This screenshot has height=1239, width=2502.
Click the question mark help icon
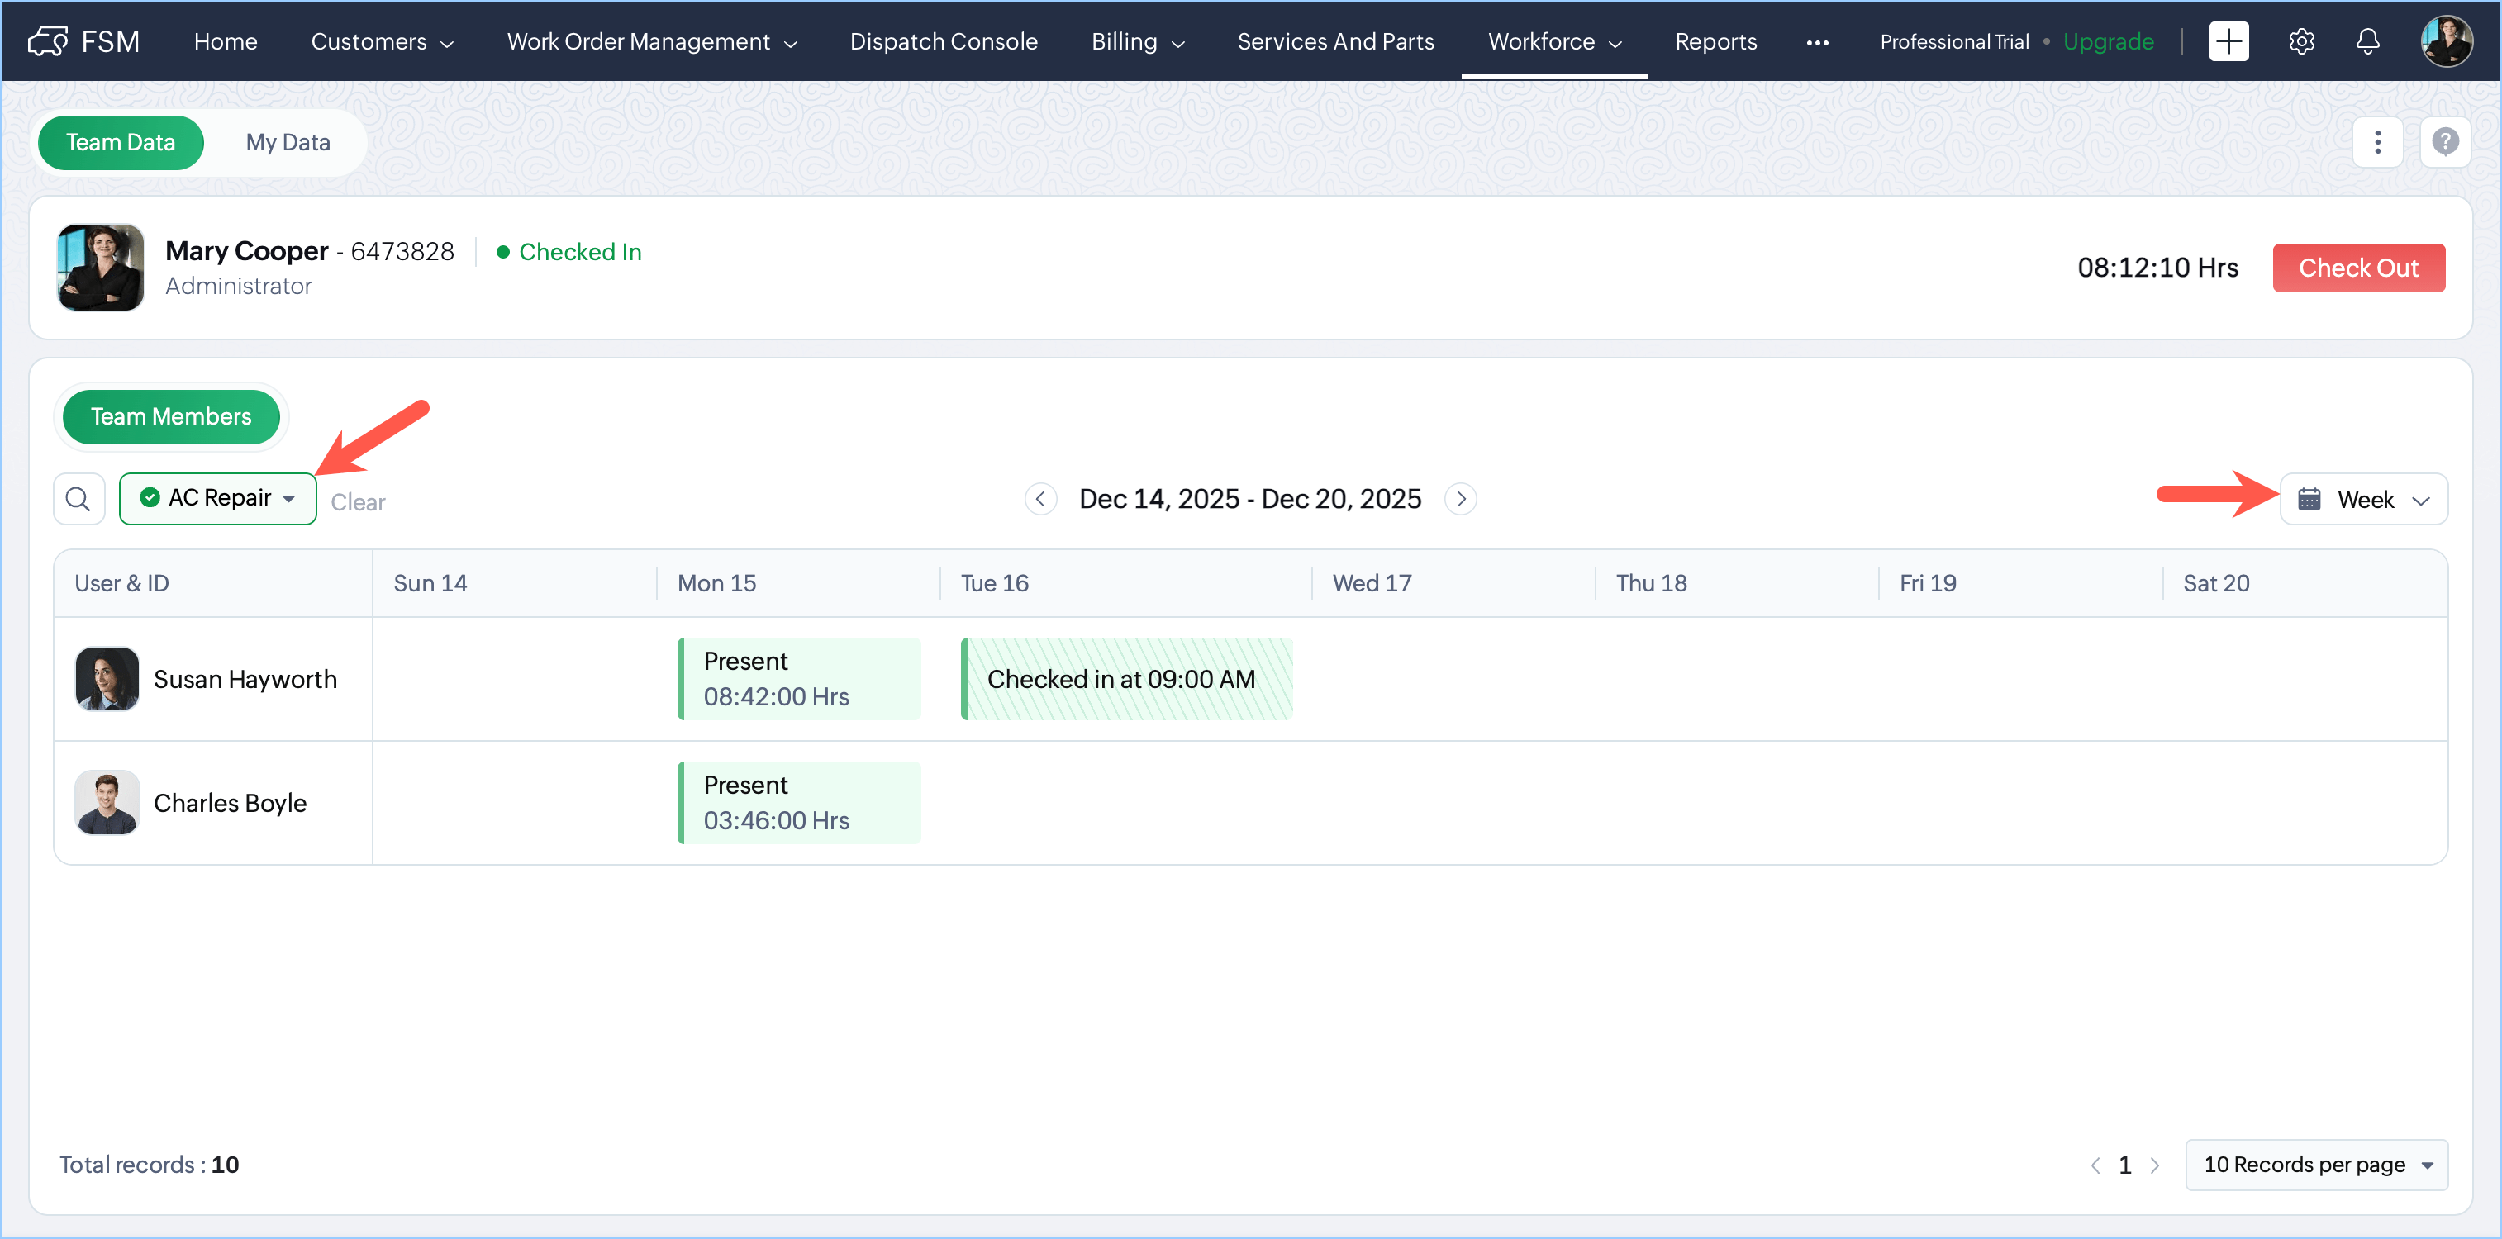pyautogui.click(x=2445, y=142)
